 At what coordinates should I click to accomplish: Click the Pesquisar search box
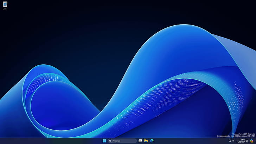coord(123,141)
